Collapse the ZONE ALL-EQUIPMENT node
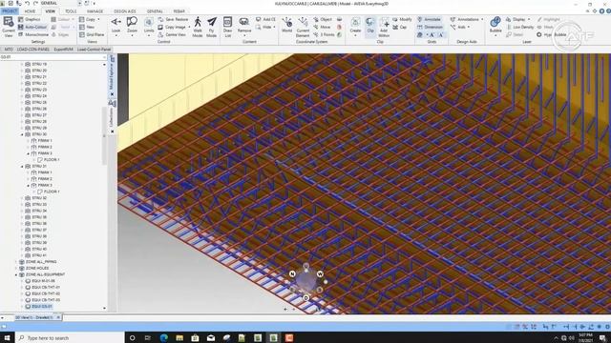This screenshot has width=611, height=343. pyautogui.click(x=16, y=275)
